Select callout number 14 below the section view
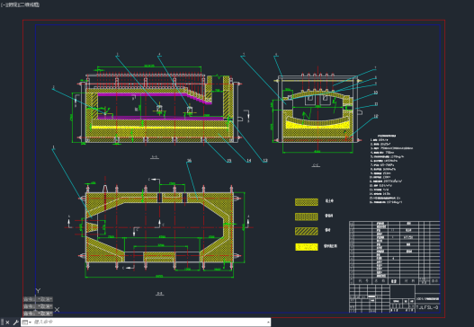This screenshot has height=327, width=474. point(249,161)
